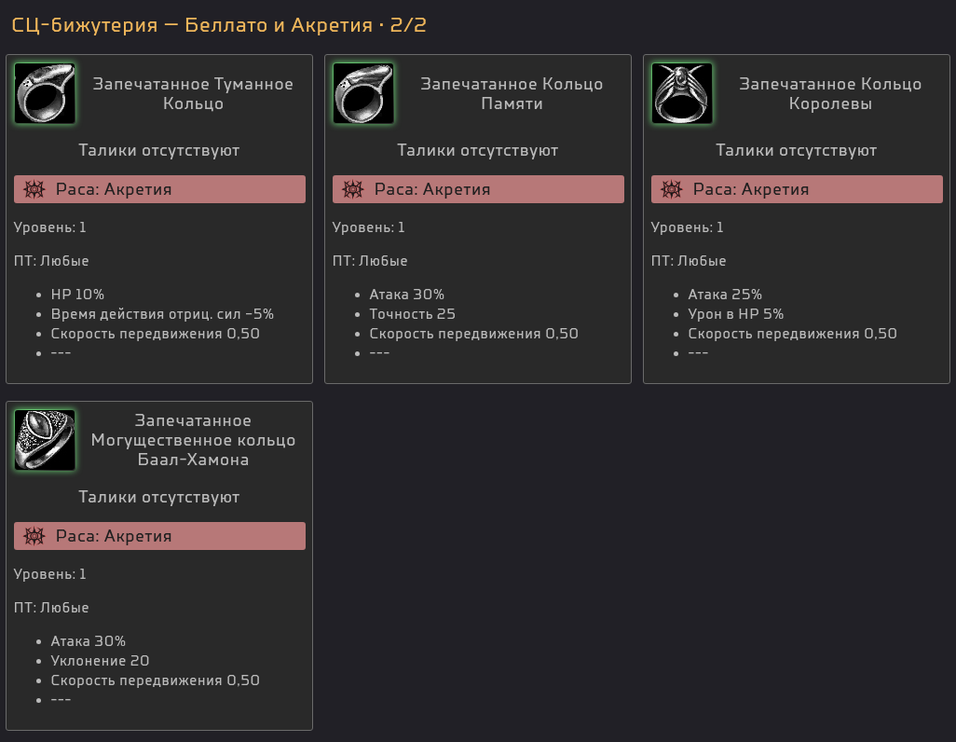Image resolution: width=956 pixels, height=742 pixels.
Task: Open the Запечатанное Кольцо Королевы title
Action: tap(830, 93)
